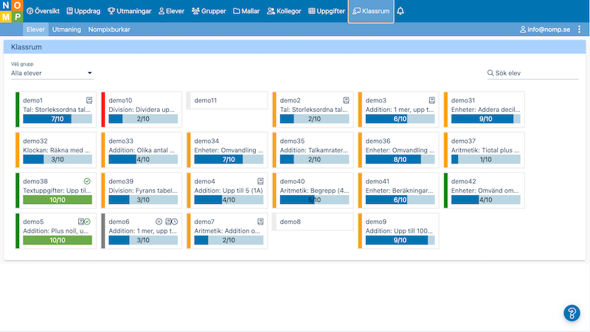The image size is (590, 332).
Task: Click the pause icon on demo6 card
Action: (159, 222)
